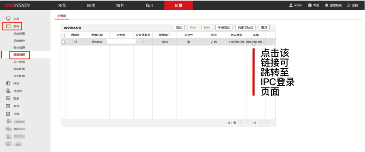The image size is (365, 152).
Task: Go to next page arrow in pagination
Action: pyautogui.click(x=260, y=123)
